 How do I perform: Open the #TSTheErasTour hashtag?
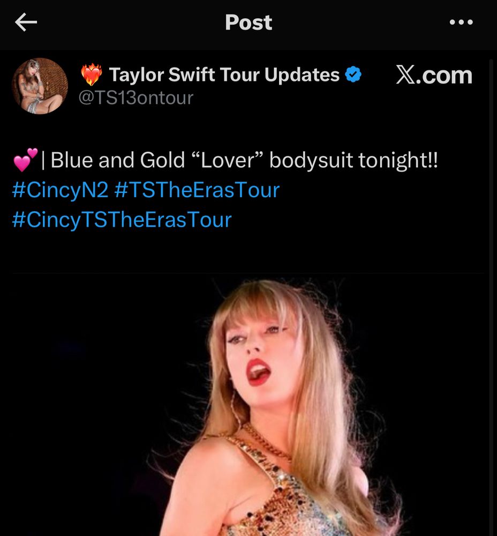tap(198, 190)
